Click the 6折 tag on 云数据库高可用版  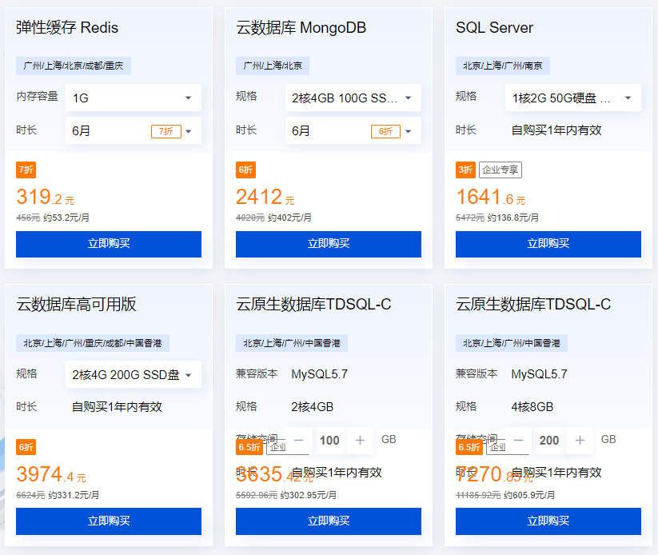[26, 447]
